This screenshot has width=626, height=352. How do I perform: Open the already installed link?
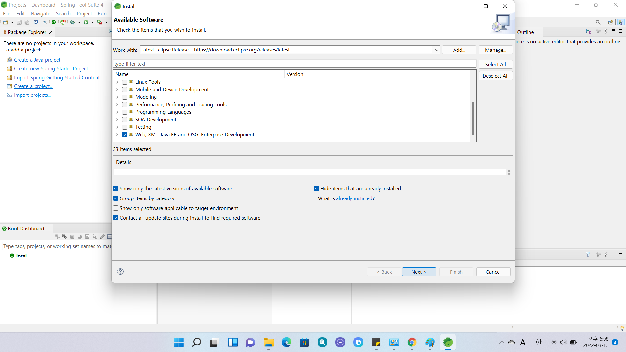tap(354, 198)
